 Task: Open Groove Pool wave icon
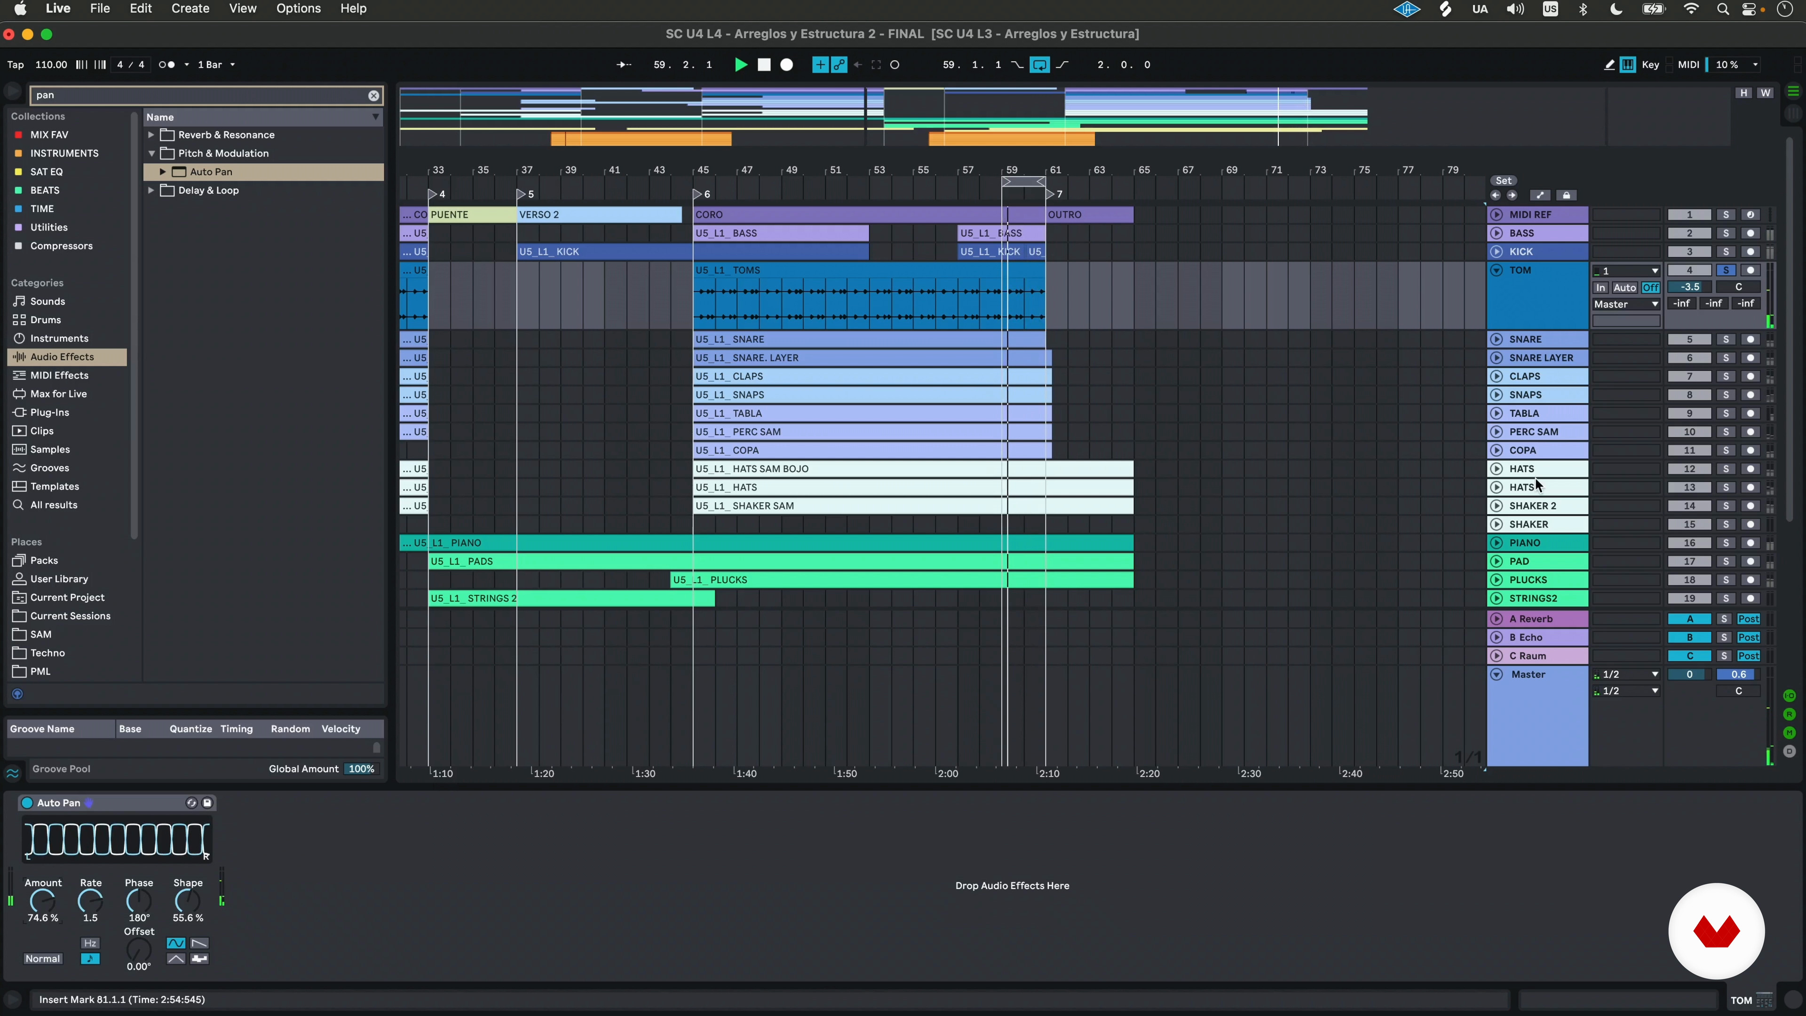point(13,773)
